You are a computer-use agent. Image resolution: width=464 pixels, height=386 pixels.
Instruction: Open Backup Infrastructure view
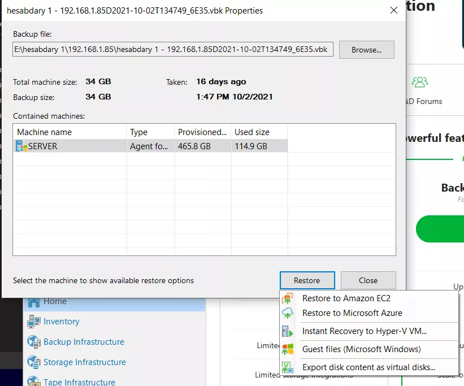[x=84, y=342]
